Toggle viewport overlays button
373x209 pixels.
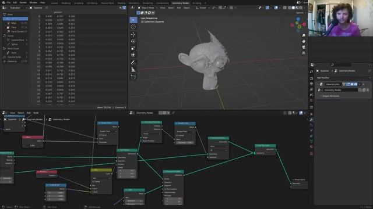(x=276, y=8)
